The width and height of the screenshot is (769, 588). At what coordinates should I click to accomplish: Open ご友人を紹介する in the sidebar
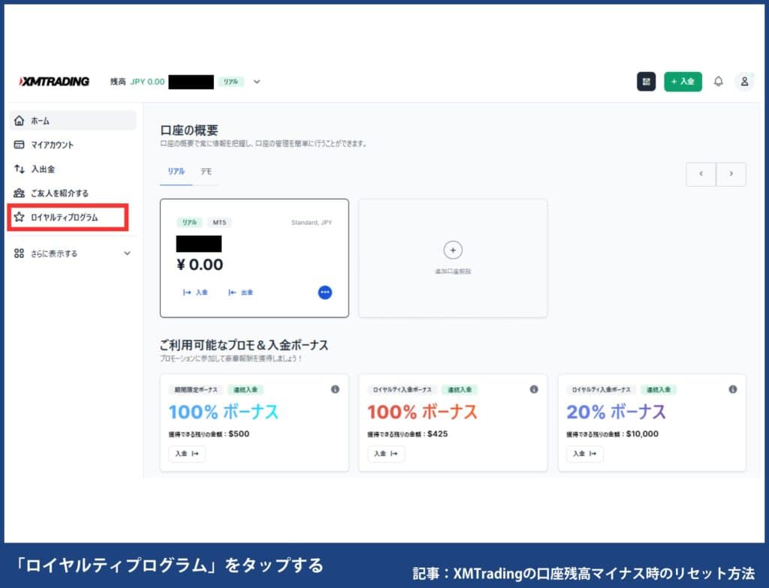pos(73,193)
